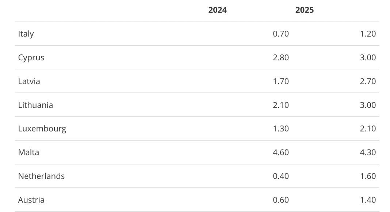The height and width of the screenshot is (212, 390).
Task: Click the 2025 column header
Action: 305,10
